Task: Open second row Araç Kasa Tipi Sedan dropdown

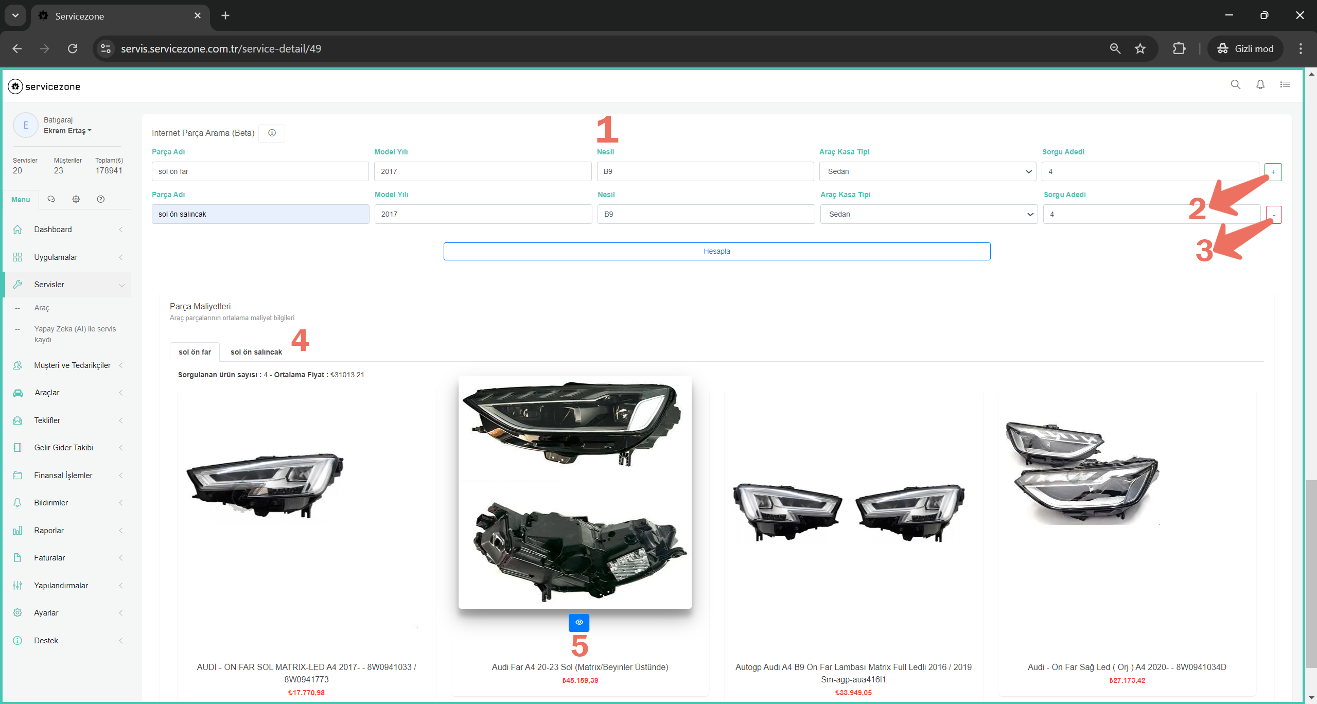Action: click(928, 214)
